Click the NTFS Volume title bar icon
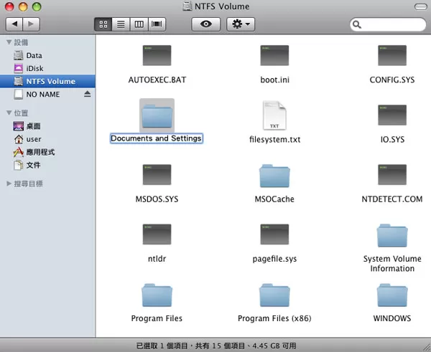The height and width of the screenshot is (352, 431). pyautogui.click(x=187, y=6)
